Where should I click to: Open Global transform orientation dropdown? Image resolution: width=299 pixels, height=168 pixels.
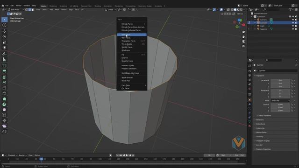(110, 9)
